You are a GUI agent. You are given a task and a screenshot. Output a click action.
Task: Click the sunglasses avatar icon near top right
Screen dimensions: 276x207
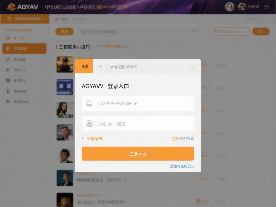tap(242, 7)
